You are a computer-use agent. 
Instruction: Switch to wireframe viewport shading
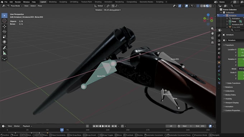[x=202, y=6]
